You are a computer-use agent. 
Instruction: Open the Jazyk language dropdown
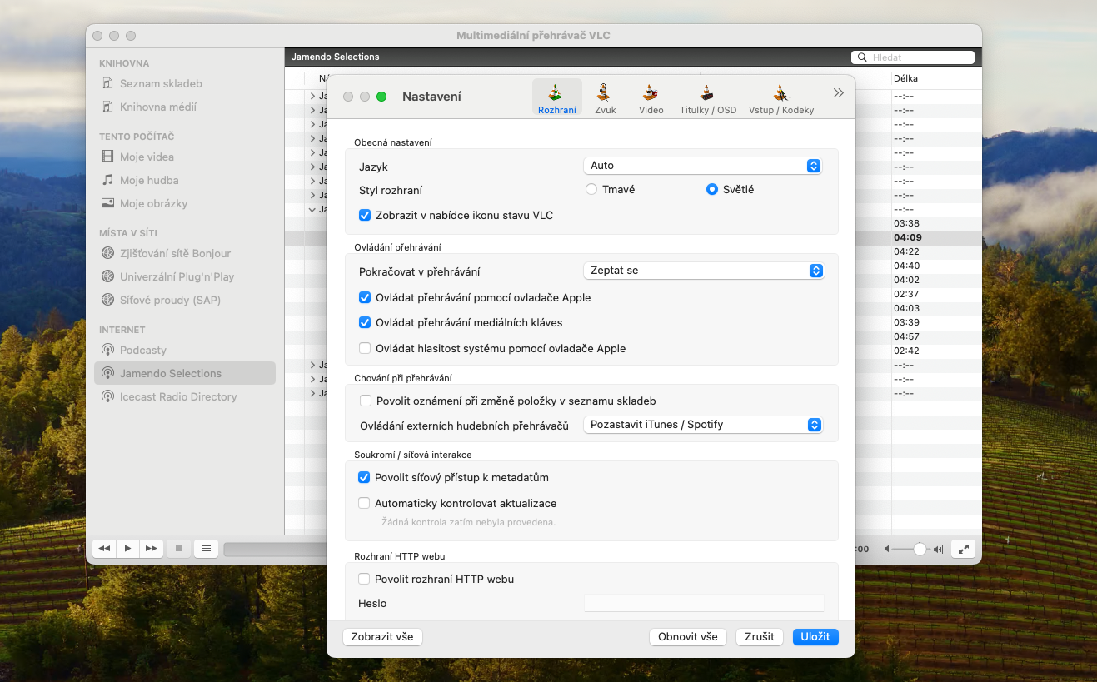(702, 166)
